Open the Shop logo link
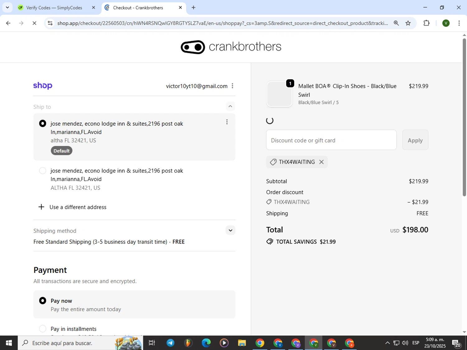This screenshot has width=467, height=350. [x=43, y=86]
